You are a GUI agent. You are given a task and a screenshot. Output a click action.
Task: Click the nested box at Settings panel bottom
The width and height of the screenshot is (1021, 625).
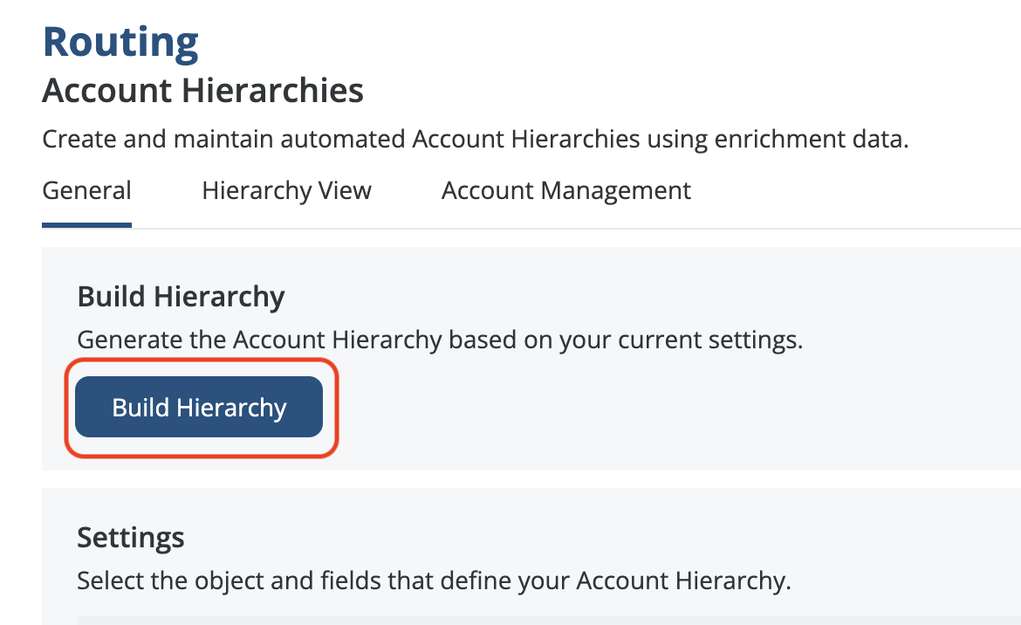coord(524,620)
